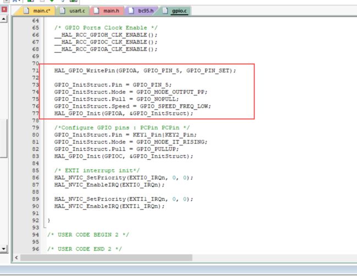Click the horizontal scrollbar left arrow
Screen dimensions: 357x276
pyautogui.click(x=16, y=257)
